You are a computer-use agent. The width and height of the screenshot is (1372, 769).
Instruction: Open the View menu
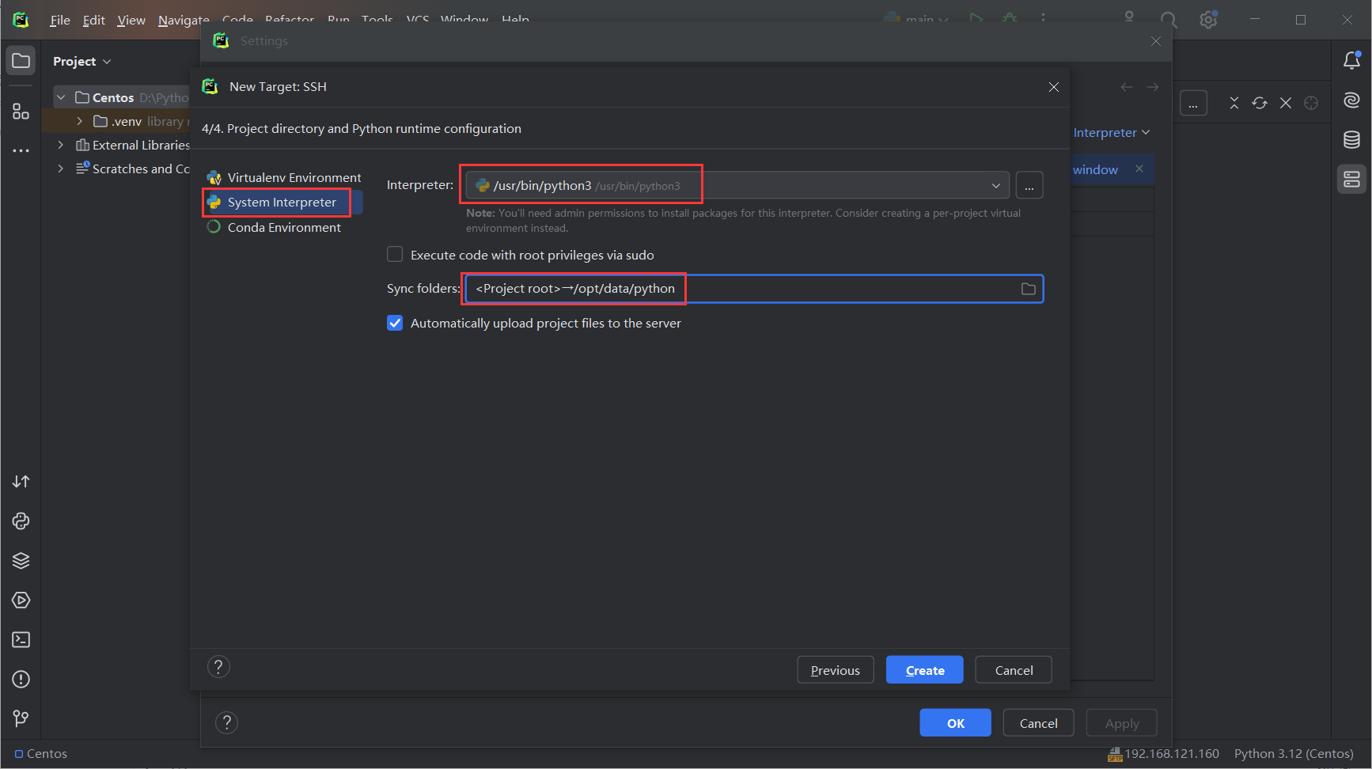[x=131, y=20]
